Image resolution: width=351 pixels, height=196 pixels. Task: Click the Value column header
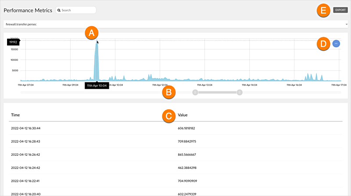pyautogui.click(x=183, y=115)
